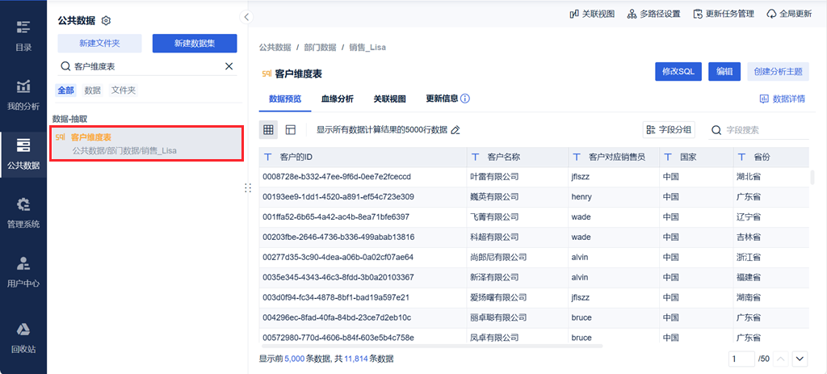Go to the previous page with the up arrow
This screenshot has width=827, height=374.
[782, 359]
